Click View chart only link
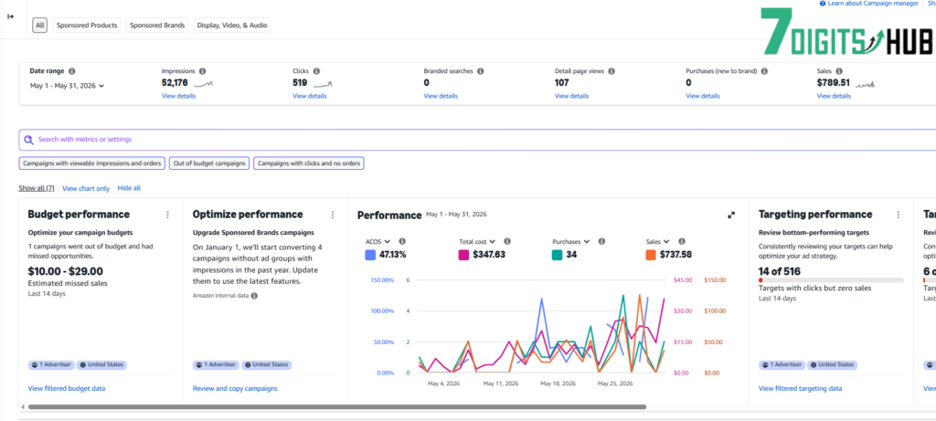The image size is (936, 421). (x=86, y=188)
